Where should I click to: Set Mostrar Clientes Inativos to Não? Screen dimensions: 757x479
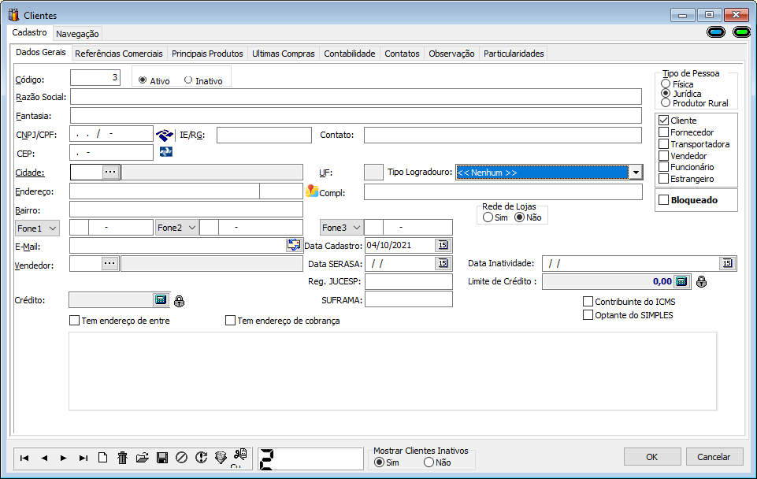[429, 462]
